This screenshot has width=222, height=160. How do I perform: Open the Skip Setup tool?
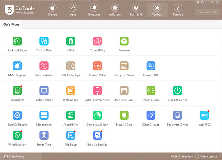coord(71,135)
